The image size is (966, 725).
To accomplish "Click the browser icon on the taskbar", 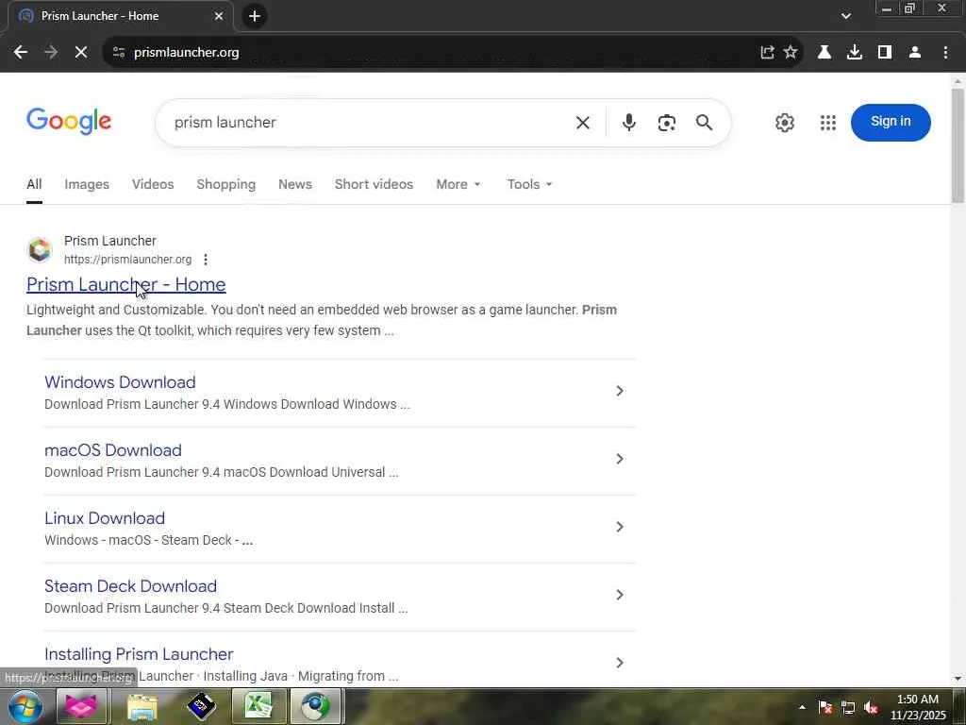I will click(x=315, y=706).
